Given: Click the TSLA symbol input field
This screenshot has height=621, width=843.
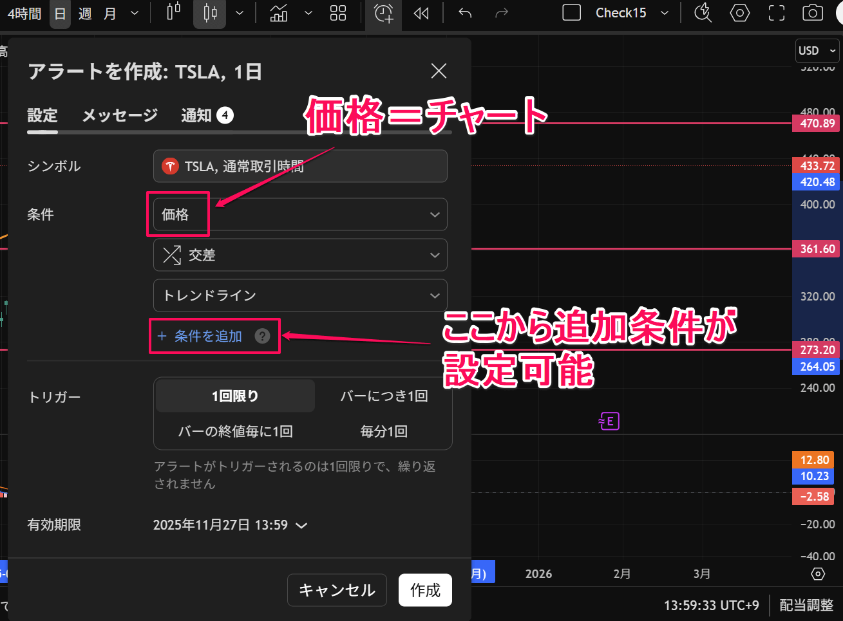Looking at the screenshot, I should click(300, 166).
